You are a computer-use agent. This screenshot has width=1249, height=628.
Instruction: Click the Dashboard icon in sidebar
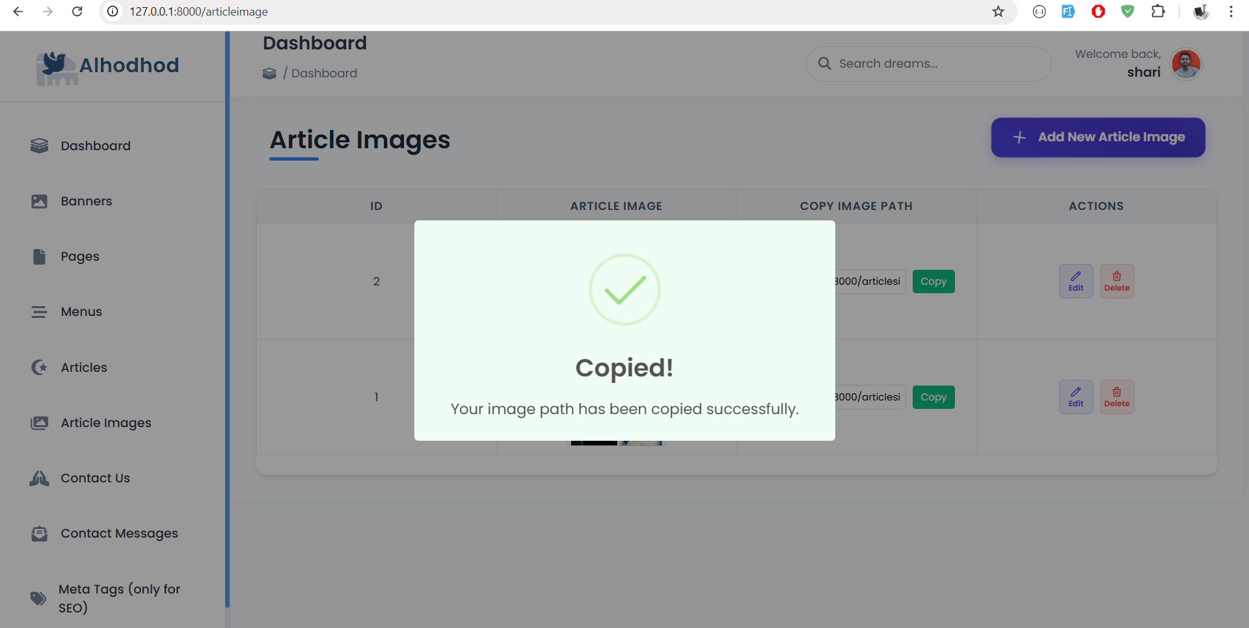tap(39, 146)
